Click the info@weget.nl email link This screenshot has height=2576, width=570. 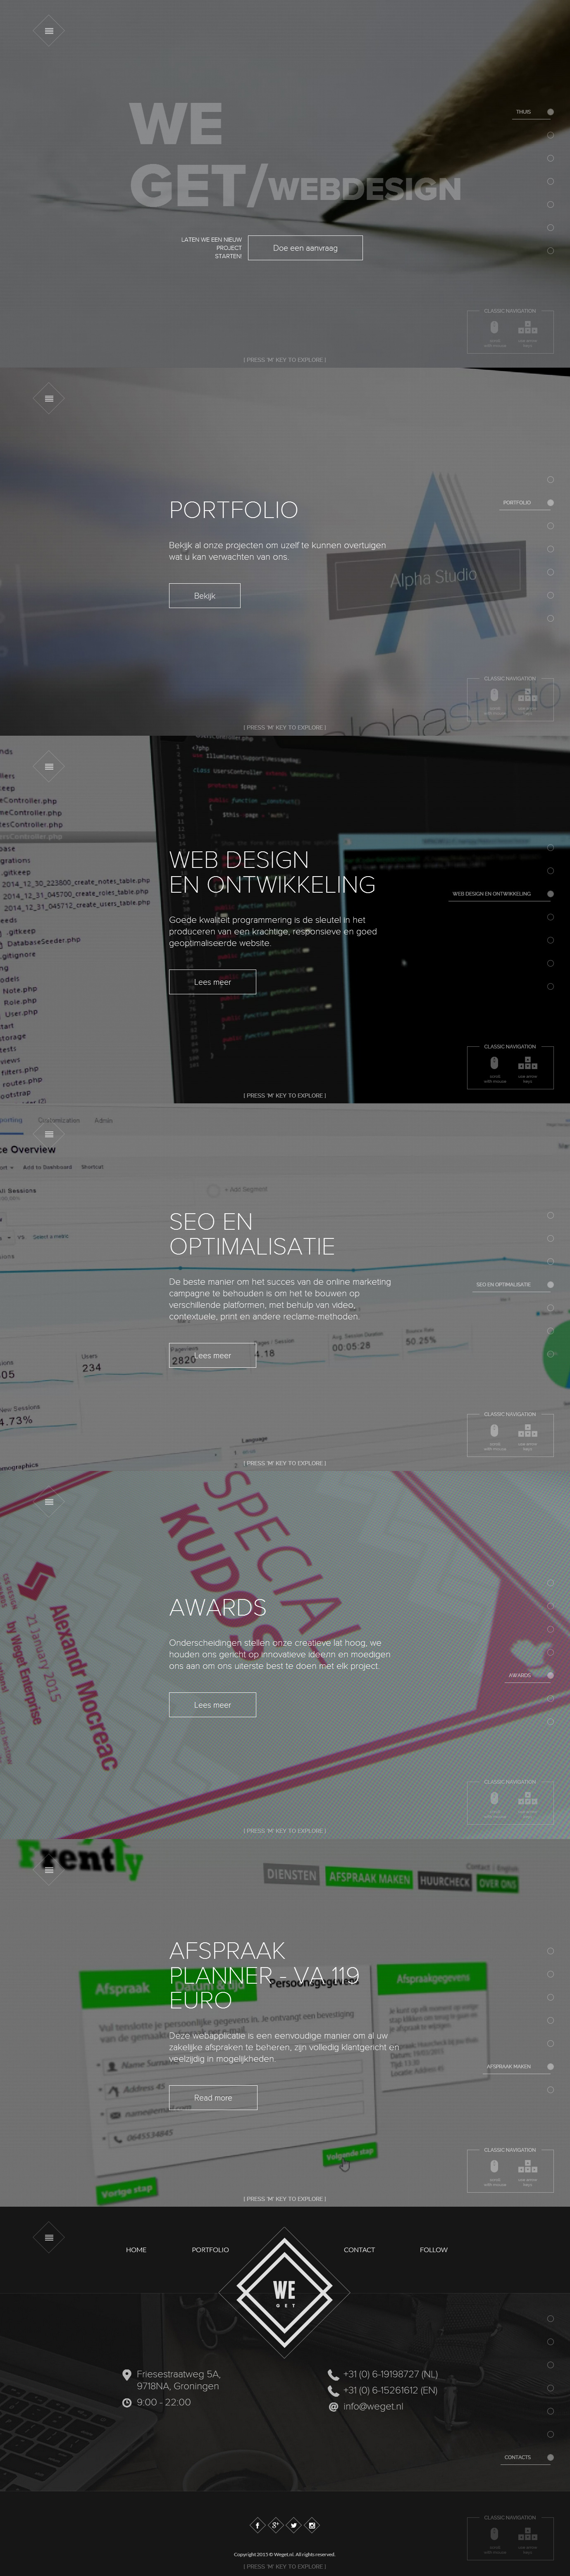pyautogui.click(x=372, y=2406)
